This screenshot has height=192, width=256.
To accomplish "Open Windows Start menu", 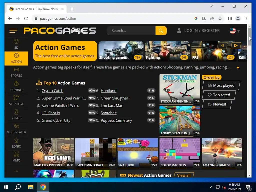I will (6, 187).
